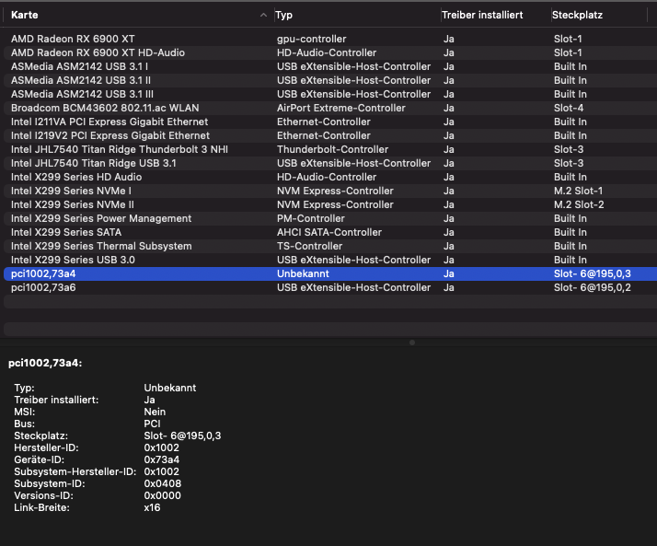Select Intel X299 Series Thermal Subsystem row
The image size is (657, 546).
101,246
